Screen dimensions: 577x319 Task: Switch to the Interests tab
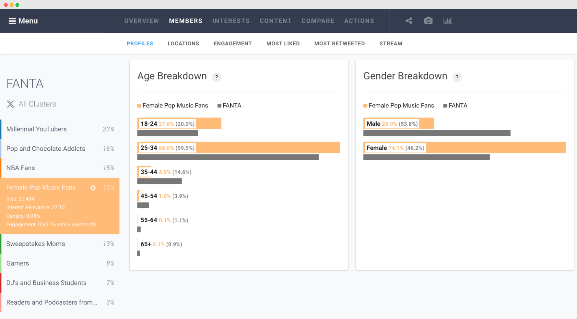[231, 21]
